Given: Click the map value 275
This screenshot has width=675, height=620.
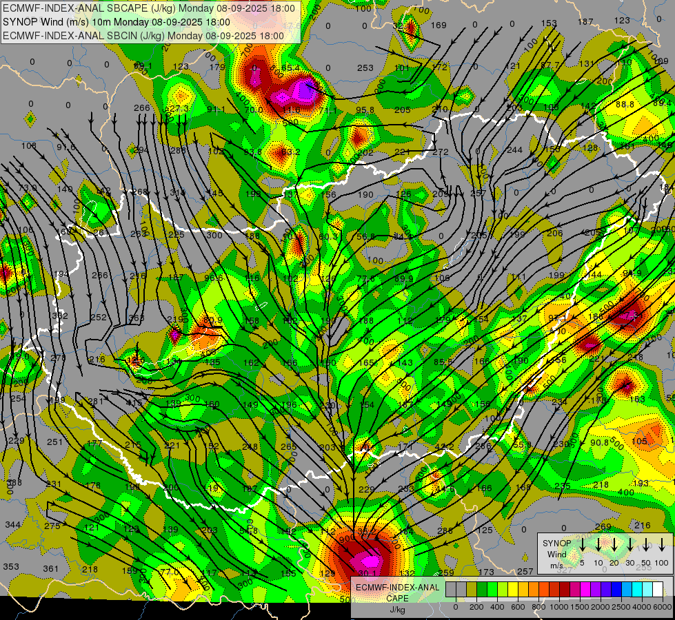Looking at the screenshot, I should point(52,526).
